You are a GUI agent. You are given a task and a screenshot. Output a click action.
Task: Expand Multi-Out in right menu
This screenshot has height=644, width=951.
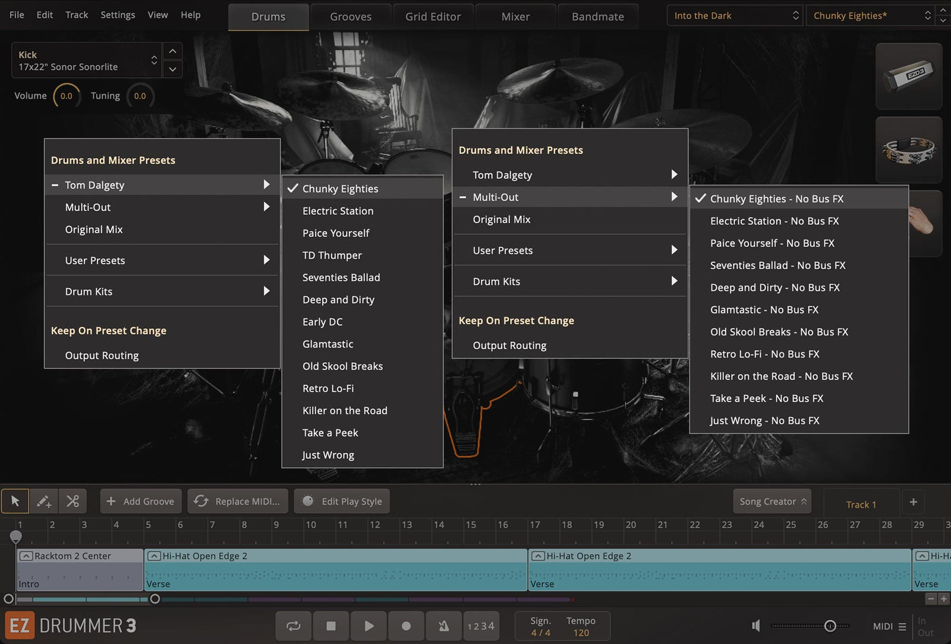pyautogui.click(x=570, y=197)
